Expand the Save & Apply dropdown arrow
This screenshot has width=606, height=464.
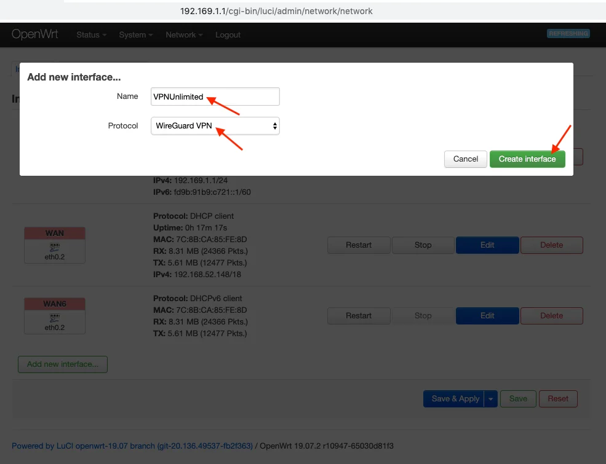tap(490, 399)
